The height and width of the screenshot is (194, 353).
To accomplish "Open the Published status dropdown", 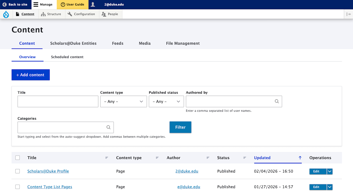I will [x=166, y=101].
